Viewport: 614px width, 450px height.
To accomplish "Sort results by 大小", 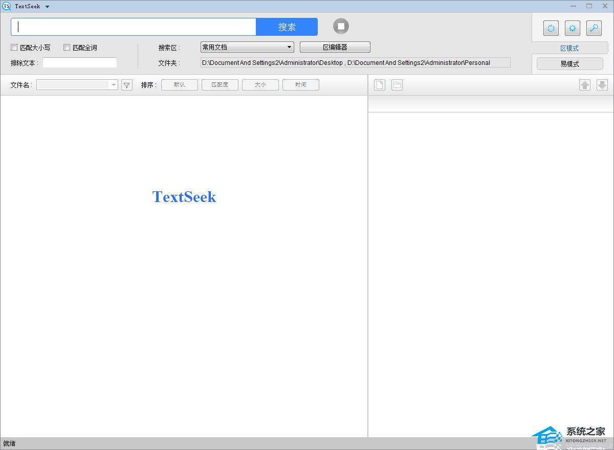I will pos(260,85).
